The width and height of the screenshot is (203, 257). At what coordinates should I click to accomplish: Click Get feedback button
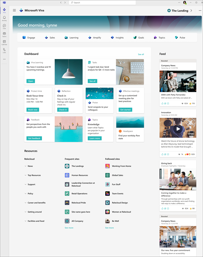point(34,138)
